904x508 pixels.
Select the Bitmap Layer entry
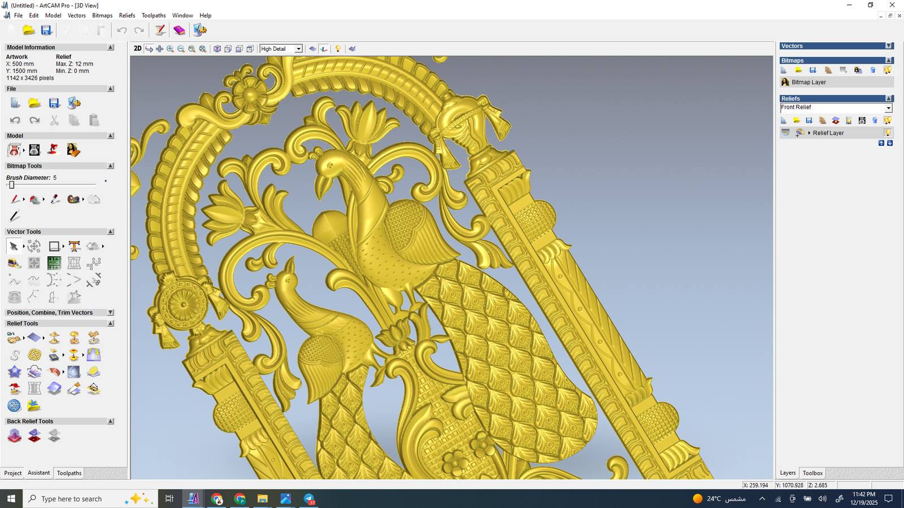tap(808, 82)
